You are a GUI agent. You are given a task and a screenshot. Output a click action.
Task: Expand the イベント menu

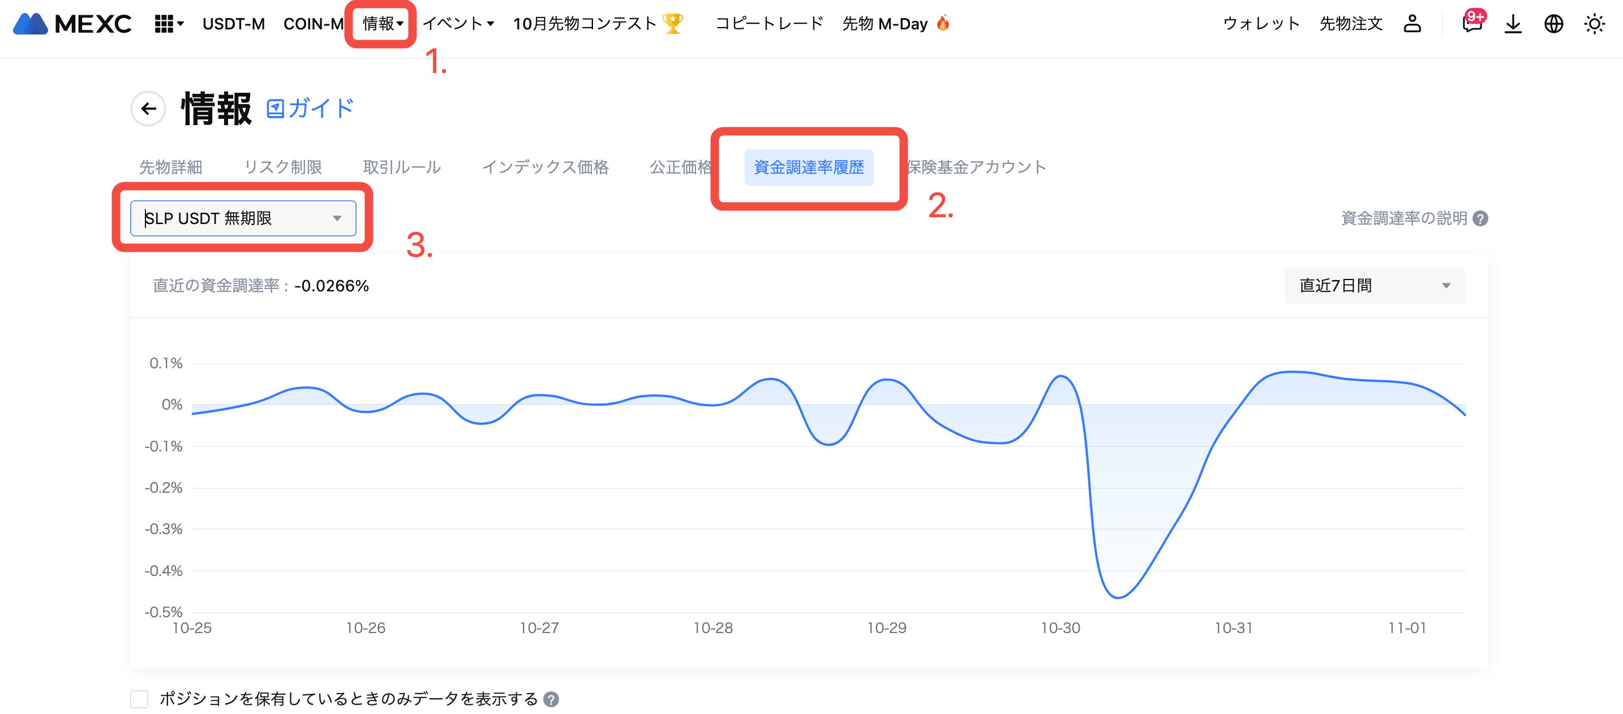pos(458,24)
